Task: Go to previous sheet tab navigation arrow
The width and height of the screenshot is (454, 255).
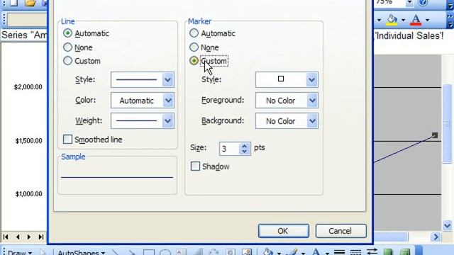Action: click(18, 237)
